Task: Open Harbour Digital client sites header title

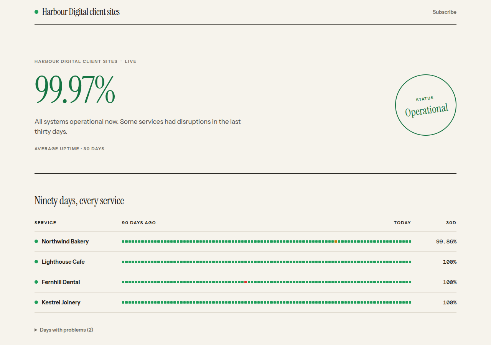Action: pyautogui.click(x=81, y=12)
